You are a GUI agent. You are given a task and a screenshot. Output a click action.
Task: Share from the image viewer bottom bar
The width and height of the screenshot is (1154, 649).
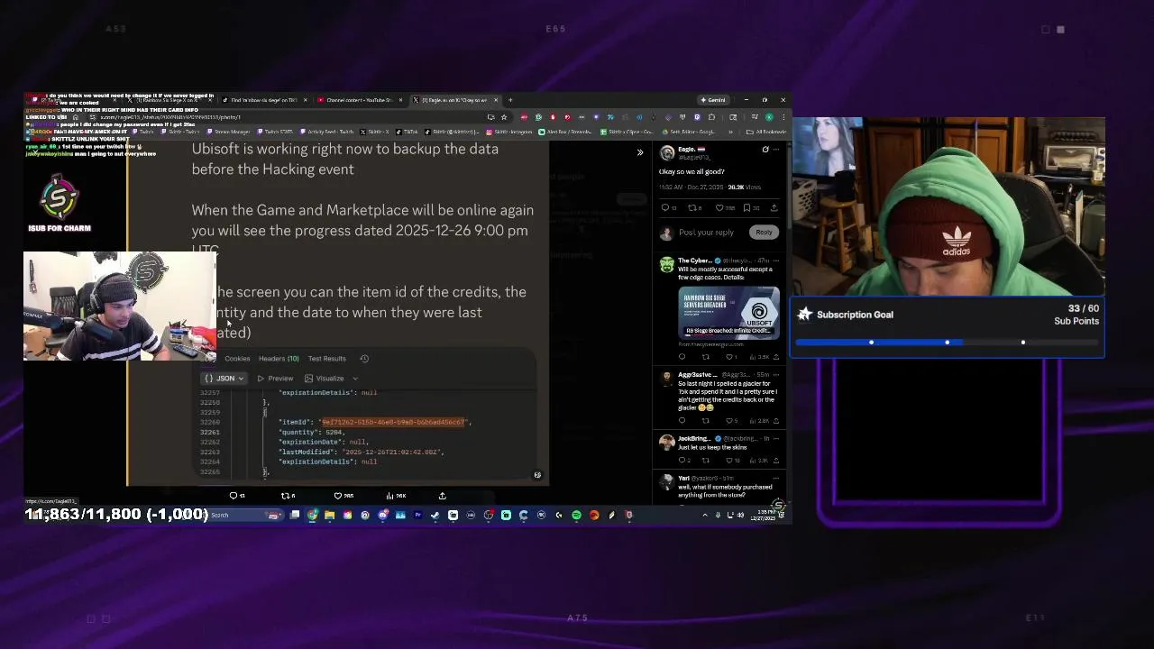442,496
